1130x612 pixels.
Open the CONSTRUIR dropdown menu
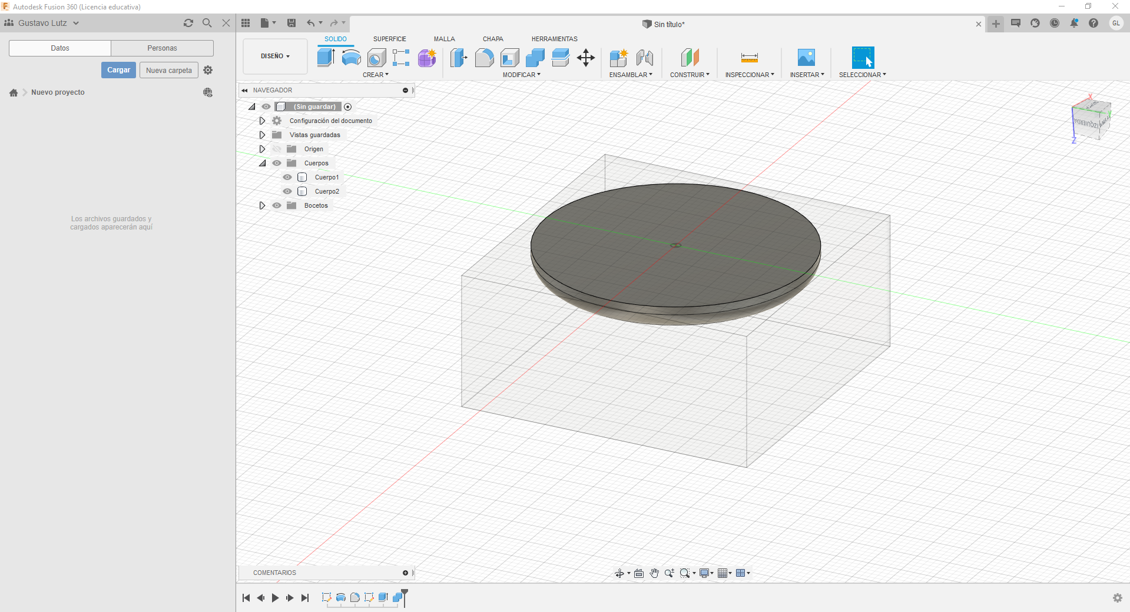tap(690, 75)
